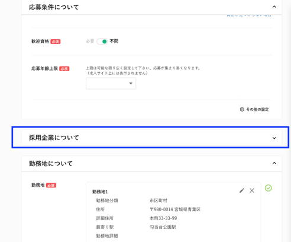Click the 勤務地分類 row label
This screenshot has height=242, width=291.
click(107, 200)
